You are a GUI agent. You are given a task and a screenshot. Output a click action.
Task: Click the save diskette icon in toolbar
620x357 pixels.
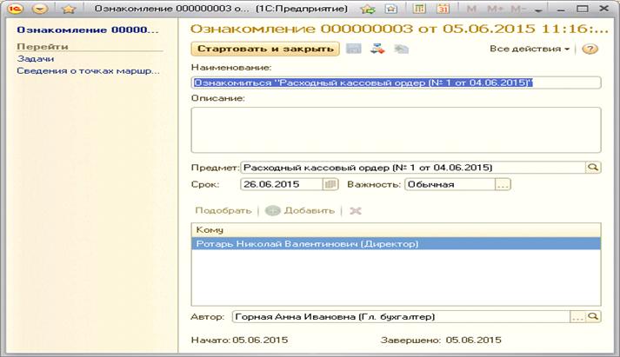353,50
